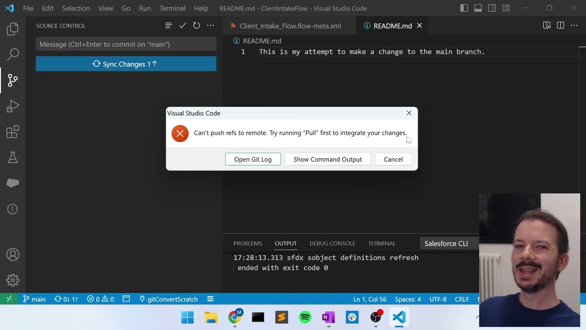This screenshot has width=586, height=330.
Task: Click the Commit checkmark in Source Control
Action: pyautogui.click(x=183, y=26)
